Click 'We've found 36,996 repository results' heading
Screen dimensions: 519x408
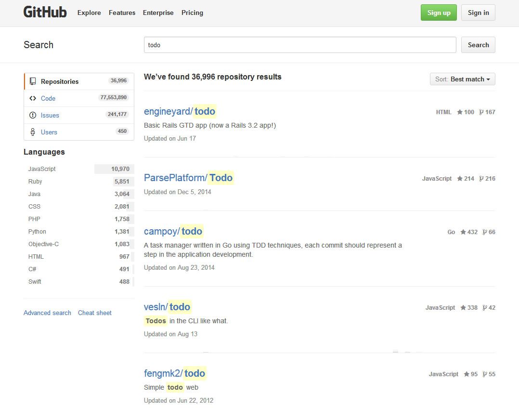click(x=212, y=77)
